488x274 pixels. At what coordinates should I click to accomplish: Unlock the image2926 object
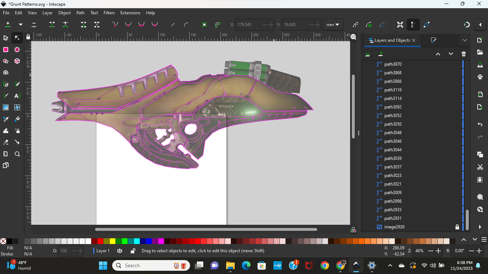[x=457, y=227]
